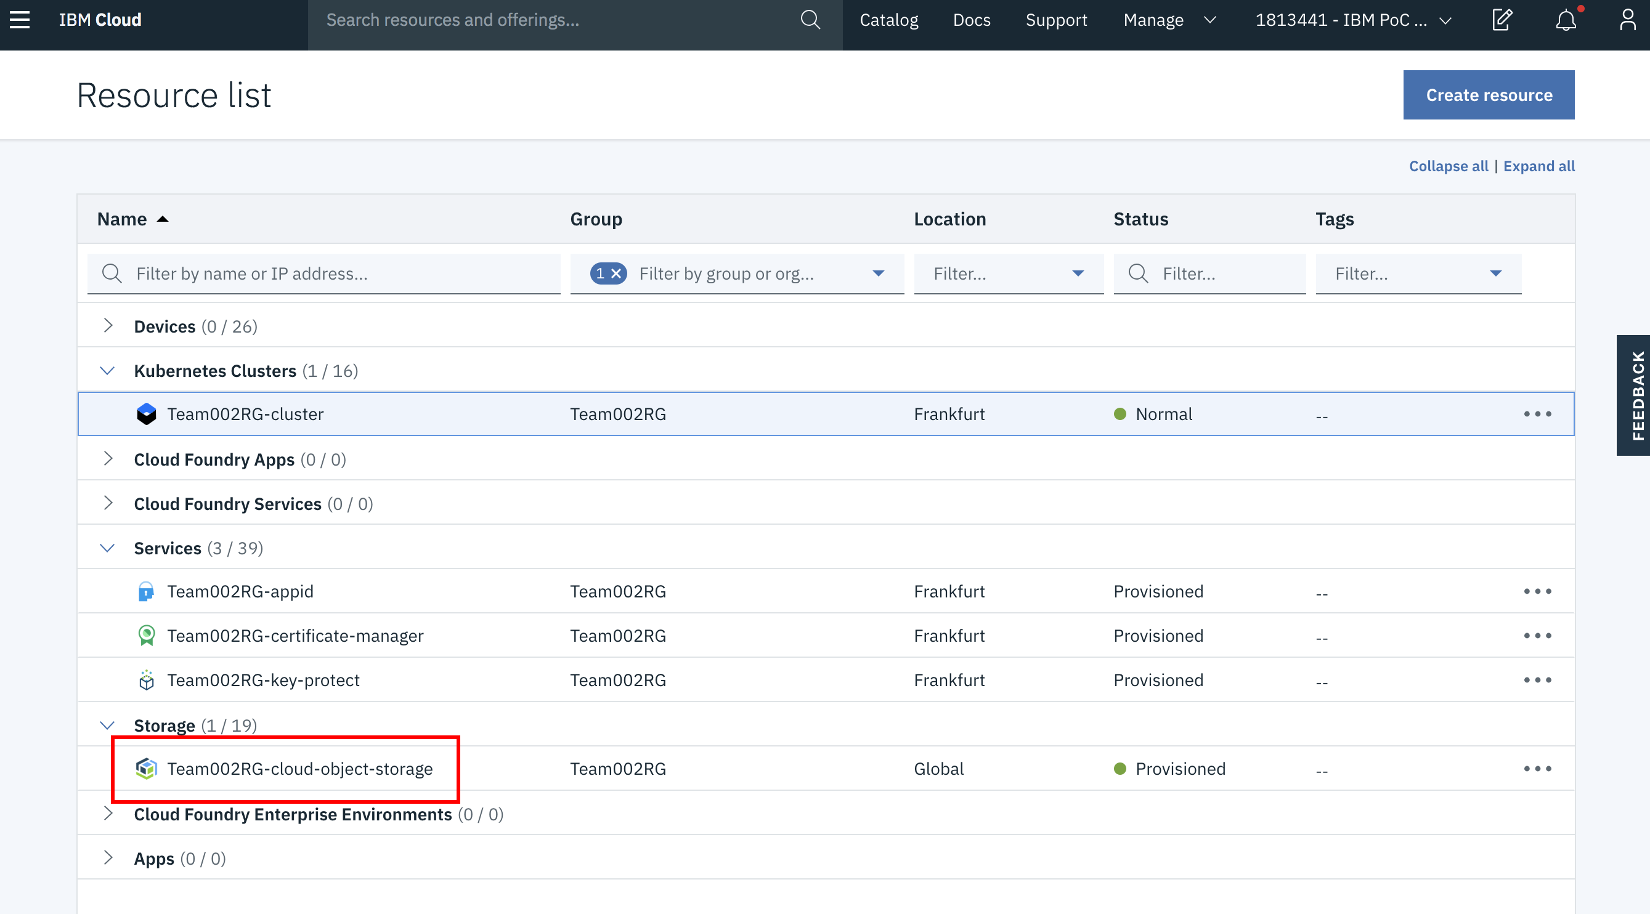The width and height of the screenshot is (1650, 914).
Task: Click the IBM Cloud logo
Action: coord(100,20)
